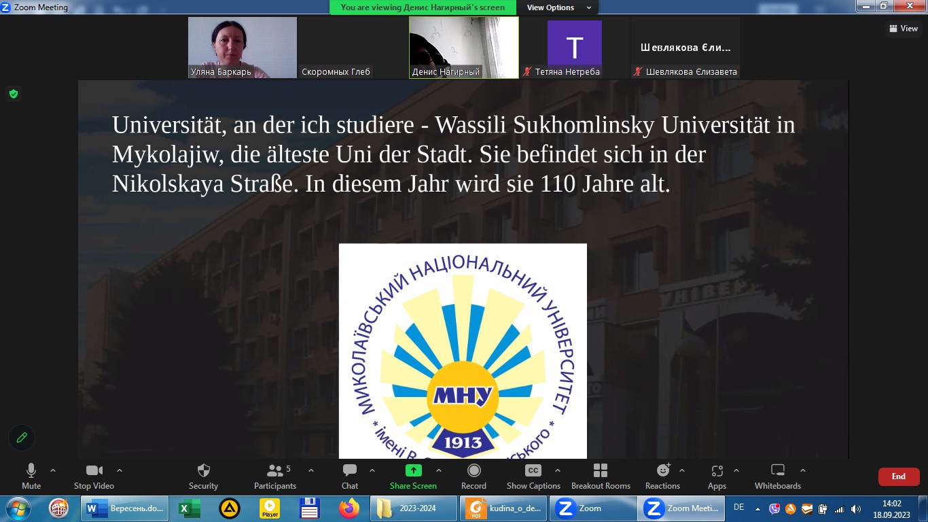Switch layout with the View button
This screenshot has width=928, height=522.
904,29
